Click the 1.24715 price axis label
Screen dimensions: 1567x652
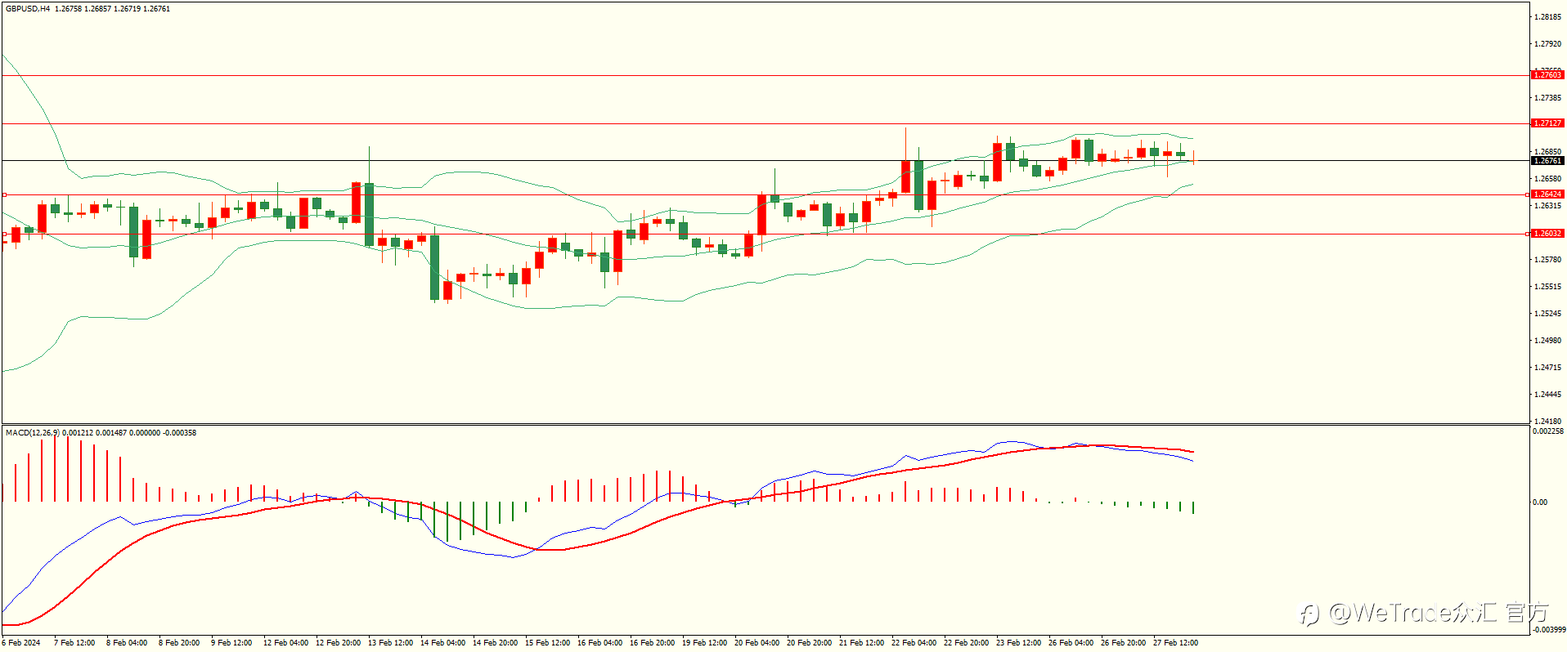click(x=1548, y=368)
